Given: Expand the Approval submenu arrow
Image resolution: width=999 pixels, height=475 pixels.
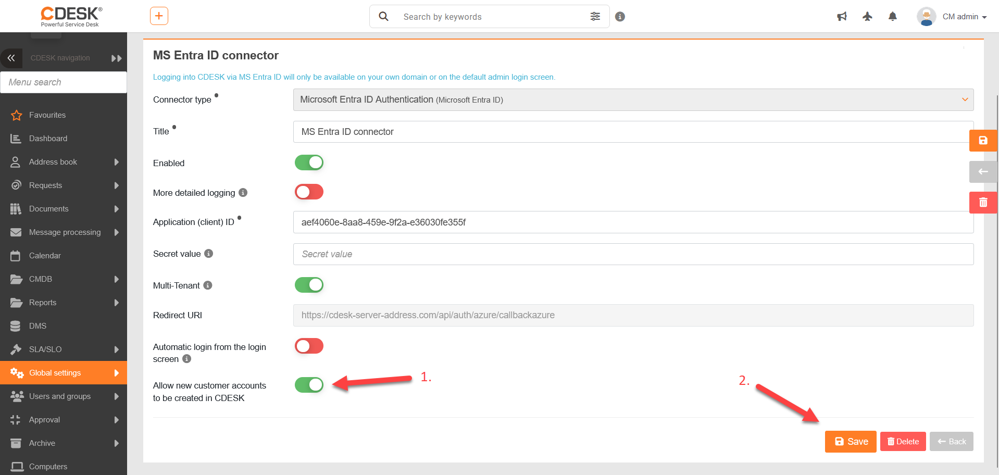Looking at the screenshot, I should pos(117,420).
